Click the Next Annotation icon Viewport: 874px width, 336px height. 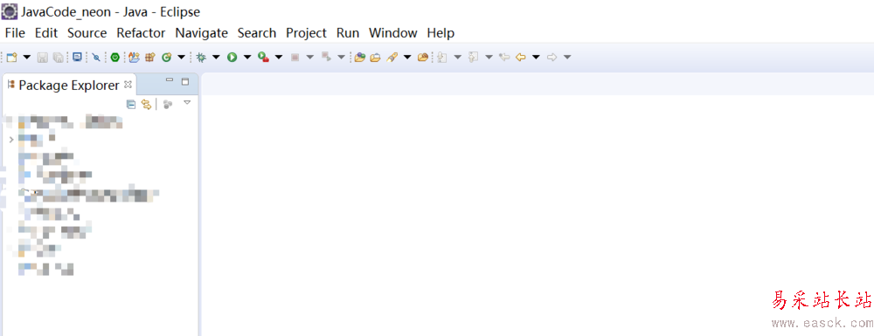(442, 57)
